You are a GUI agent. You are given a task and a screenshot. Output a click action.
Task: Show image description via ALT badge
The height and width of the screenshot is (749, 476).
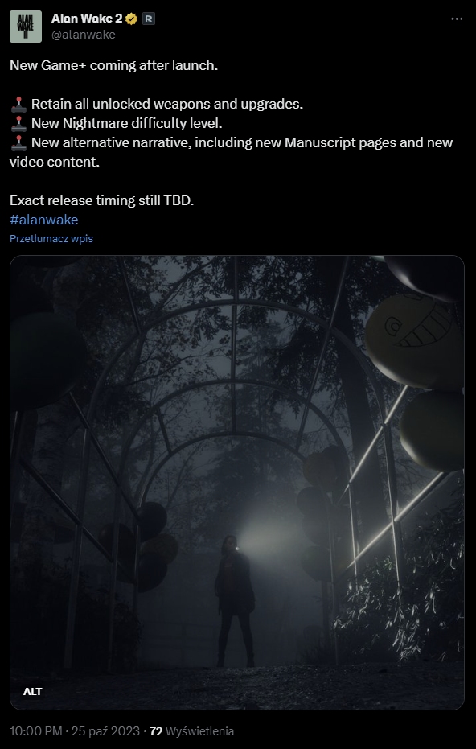(32, 691)
